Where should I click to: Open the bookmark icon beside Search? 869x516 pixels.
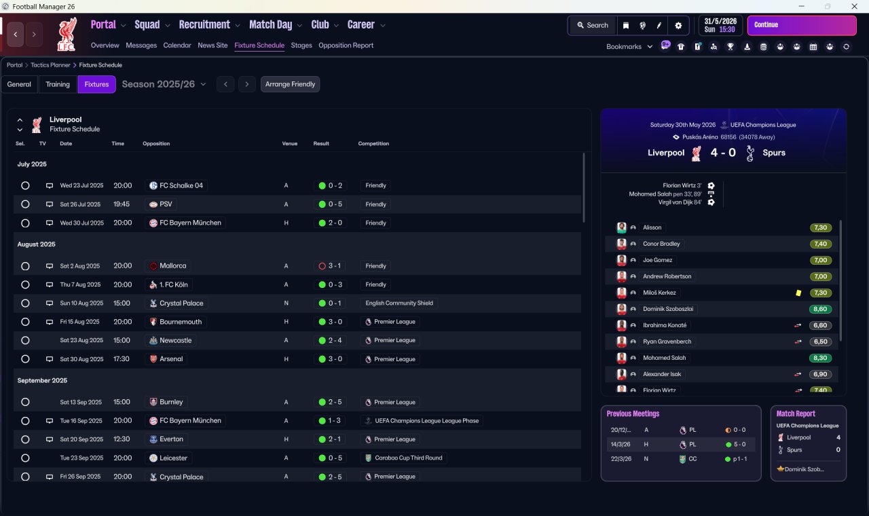tap(626, 25)
